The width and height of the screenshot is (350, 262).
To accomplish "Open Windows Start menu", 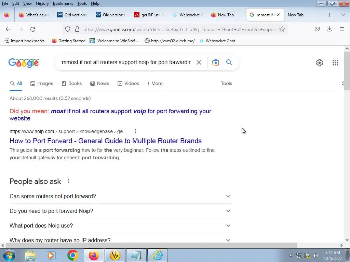I will point(9,255).
